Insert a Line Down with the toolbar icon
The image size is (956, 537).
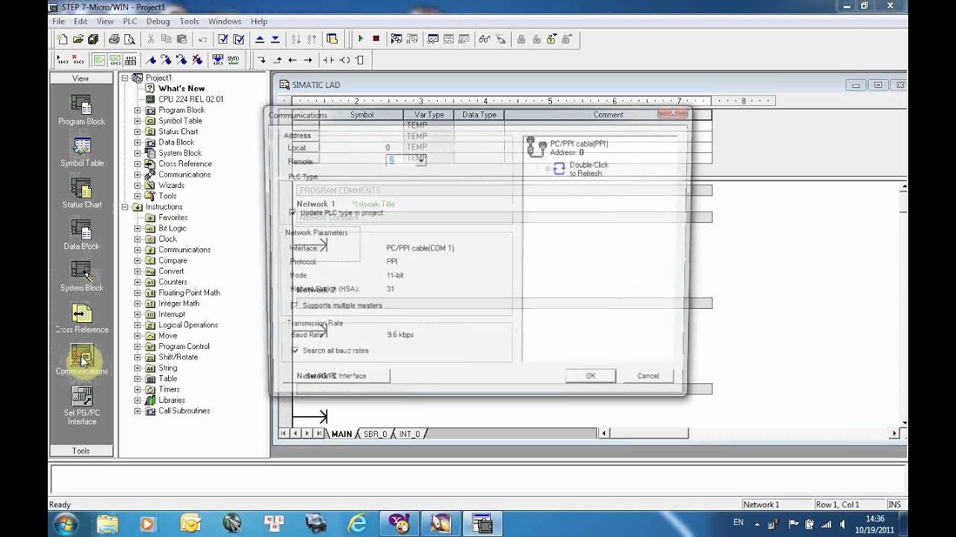tap(261, 60)
